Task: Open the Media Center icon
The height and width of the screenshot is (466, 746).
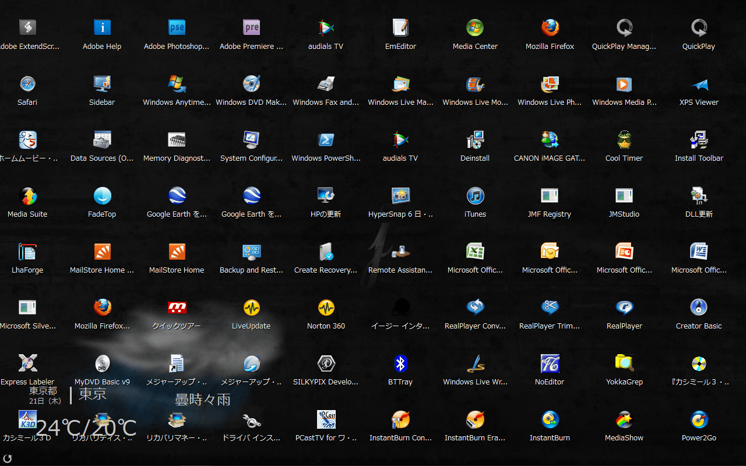Action: tap(475, 27)
